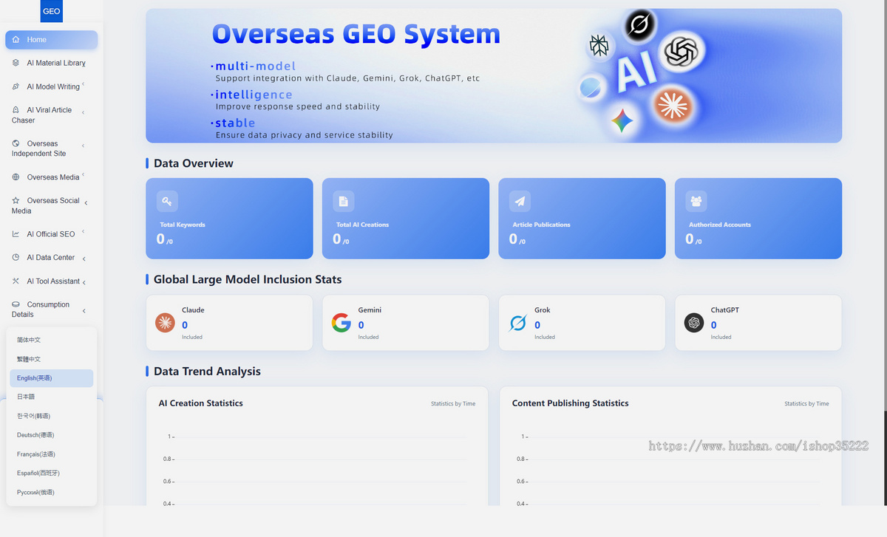Image resolution: width=887 pixels, height=537 pixels.
Task: Expand the Overseas Independent Site chevron
Action: tap(83, 146)
